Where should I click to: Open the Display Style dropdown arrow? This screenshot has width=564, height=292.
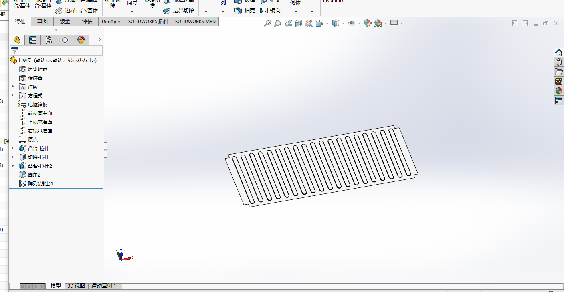[x=344, y=24]
